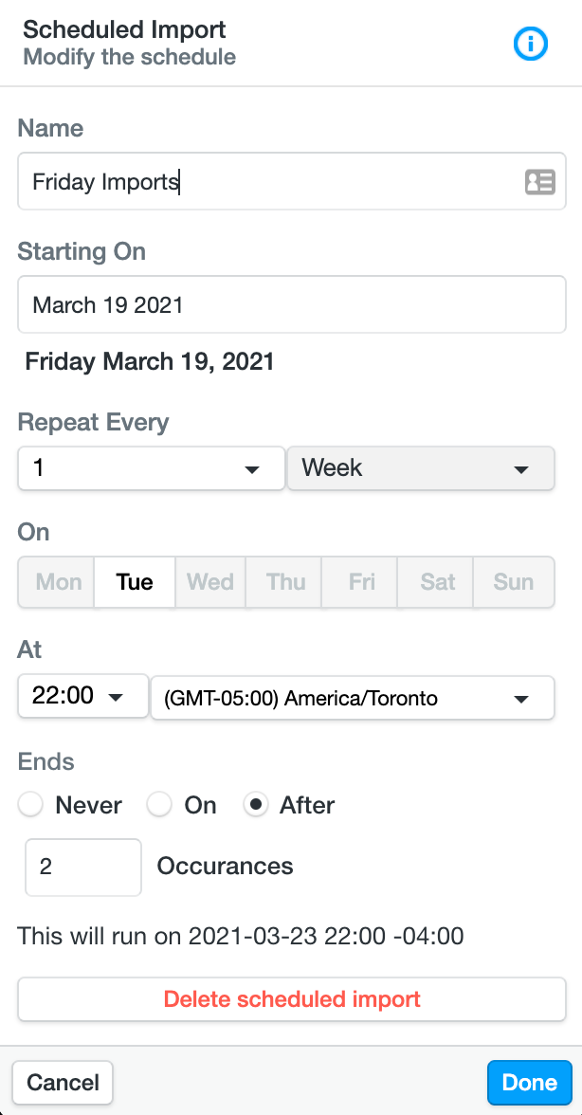Image resolution: width=582 pixels, height=1115 pixels.
Task: Open the 22:00 time dropdown
Action: tap(82, 698)
